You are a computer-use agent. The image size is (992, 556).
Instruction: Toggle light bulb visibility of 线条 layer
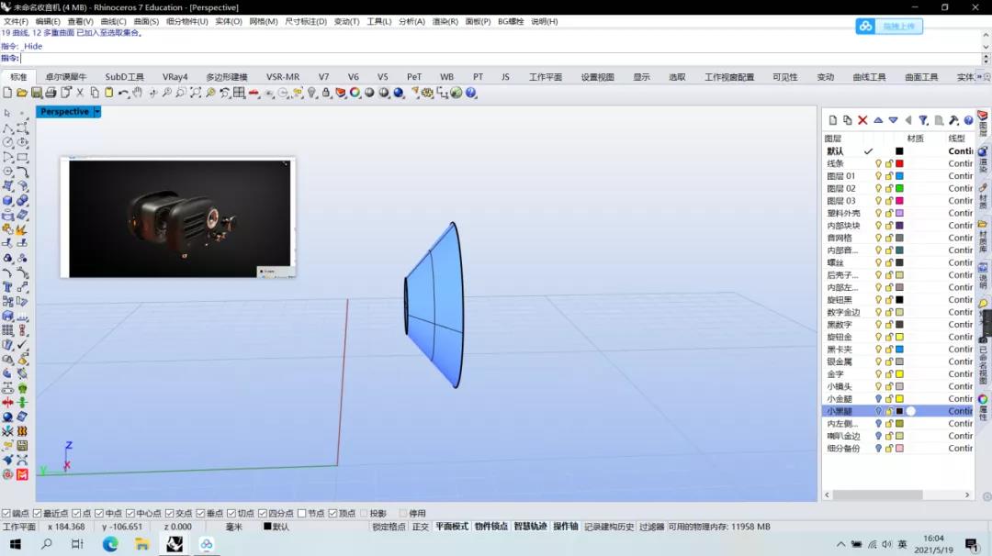[878, 163]
